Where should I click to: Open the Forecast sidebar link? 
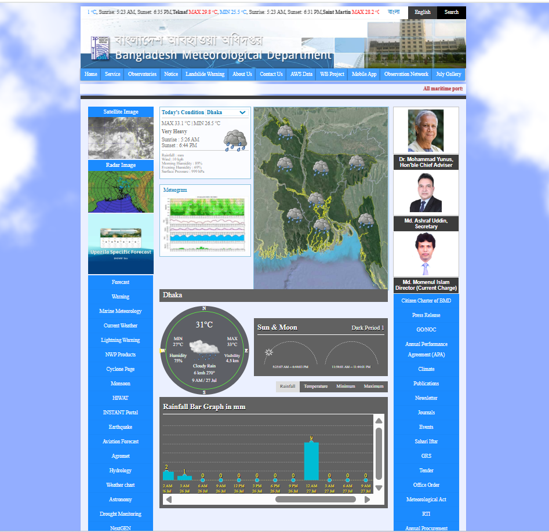(x=121, y=282)
